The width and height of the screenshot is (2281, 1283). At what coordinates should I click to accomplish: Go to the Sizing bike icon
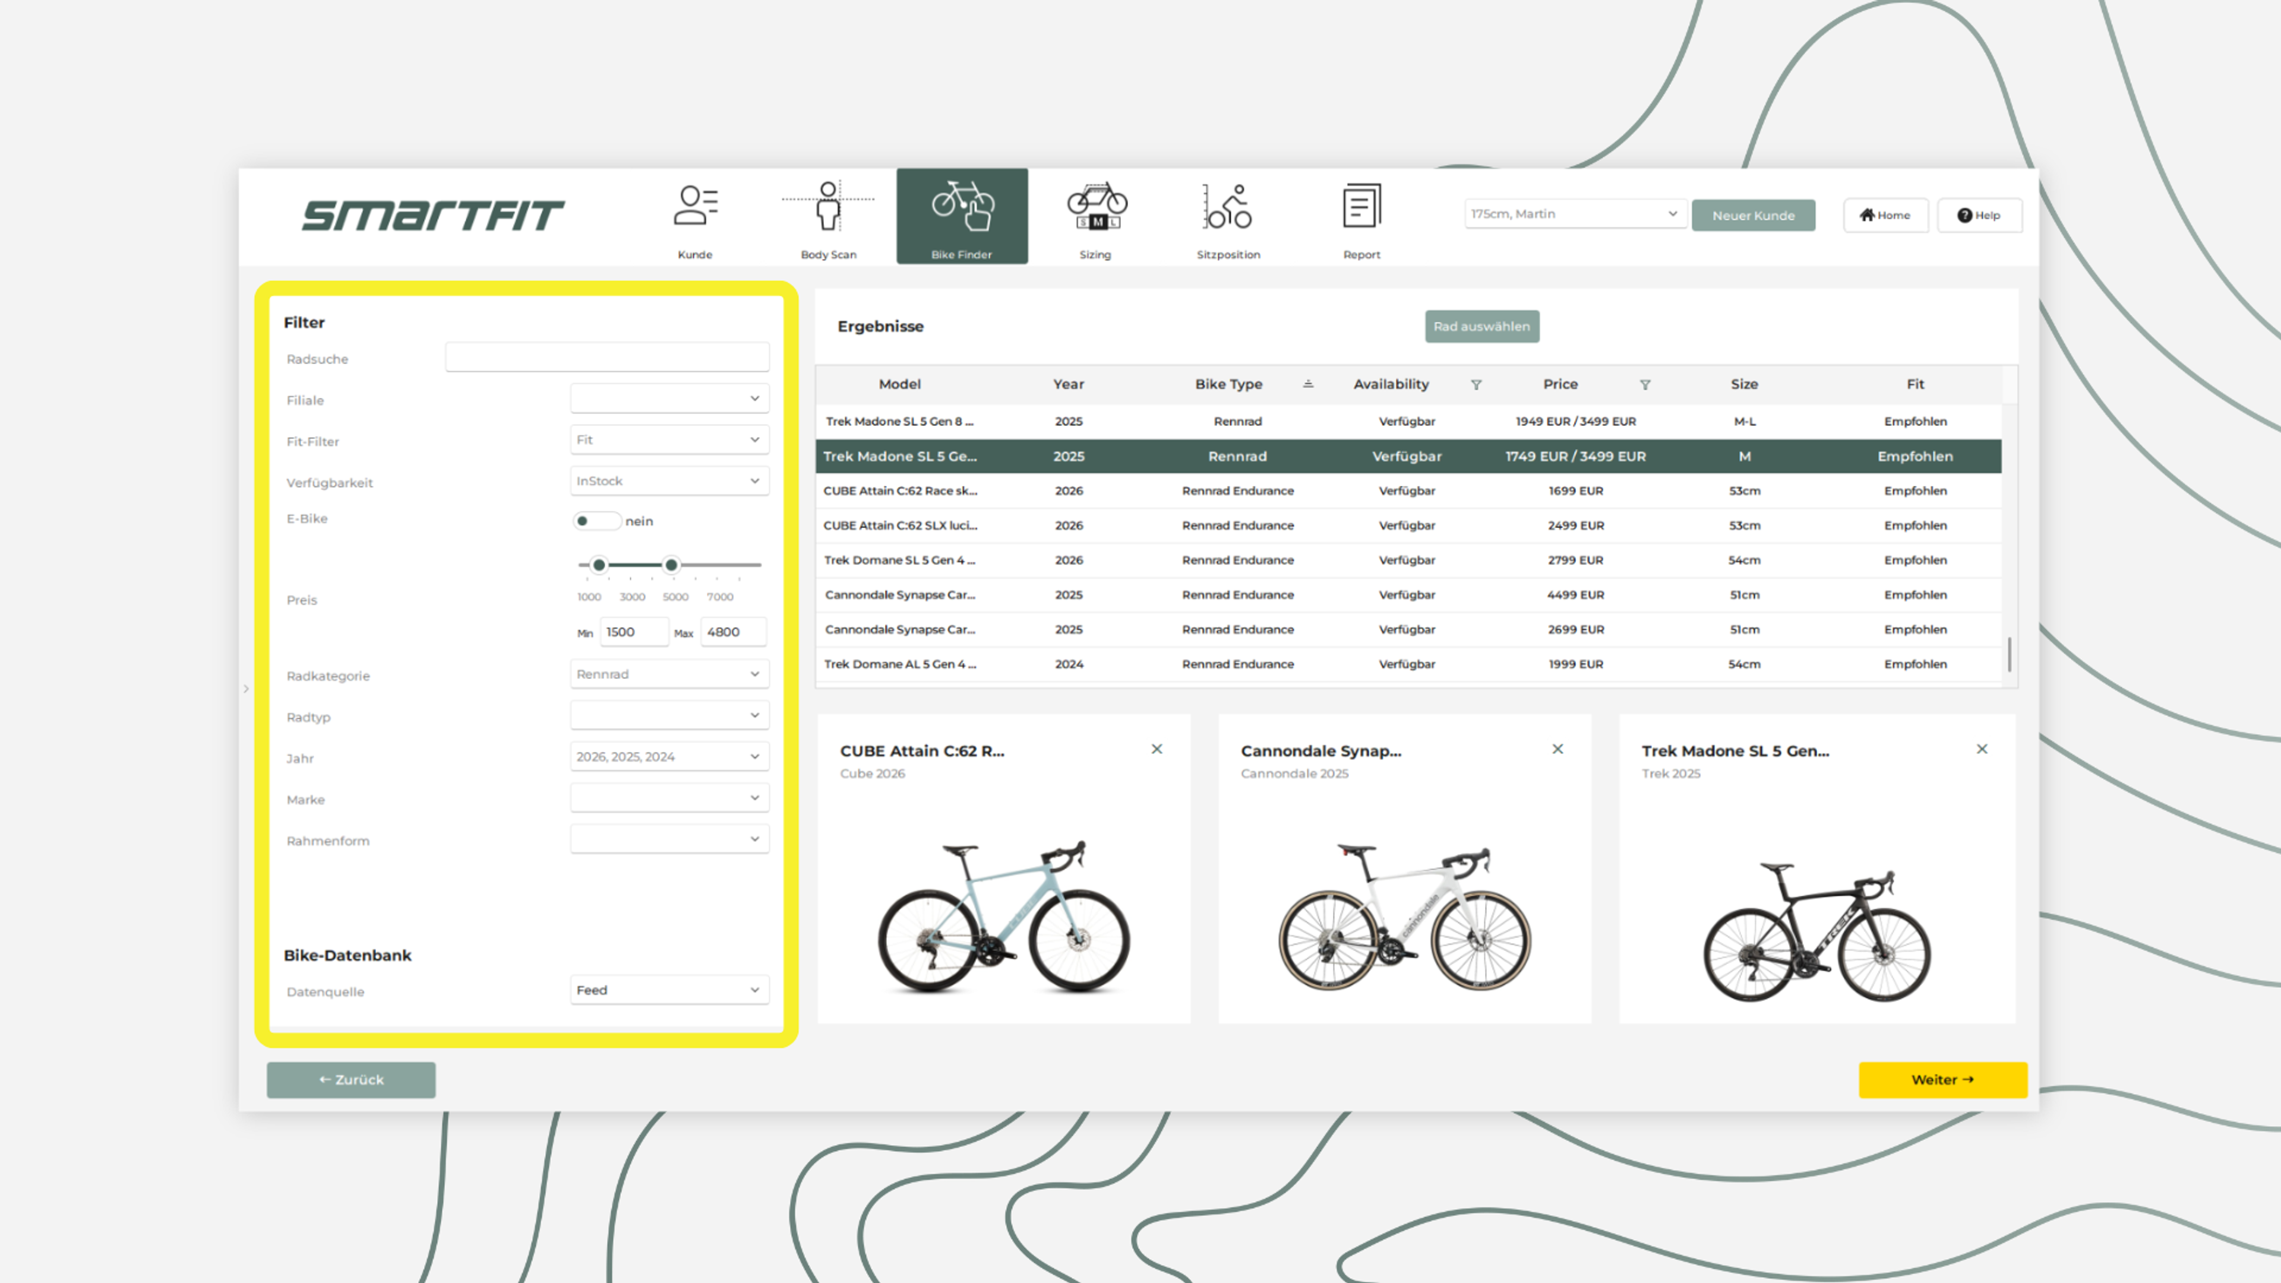pyautogui.click(x=1096, y=206)
